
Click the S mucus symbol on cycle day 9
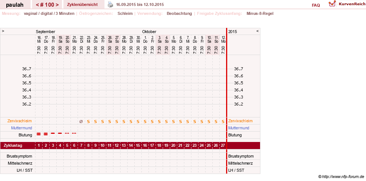[95, 122]
